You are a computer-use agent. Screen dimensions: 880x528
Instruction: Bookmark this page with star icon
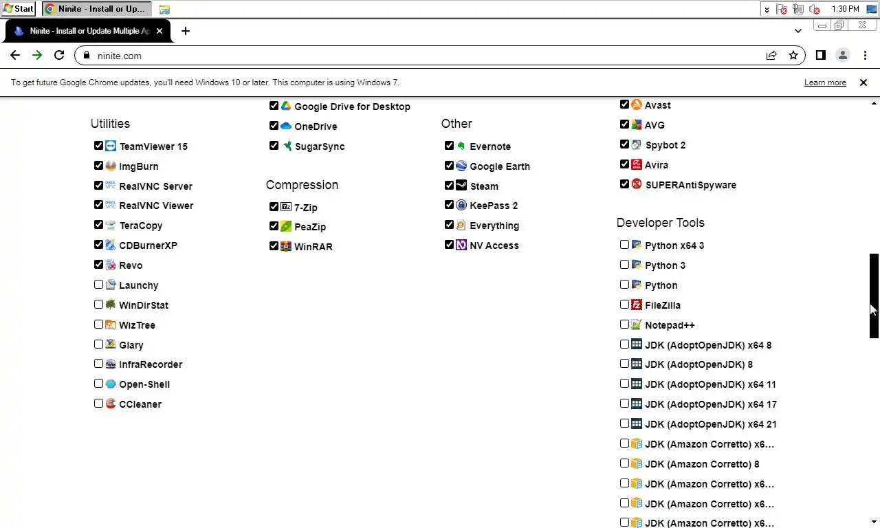pos(793,56)
